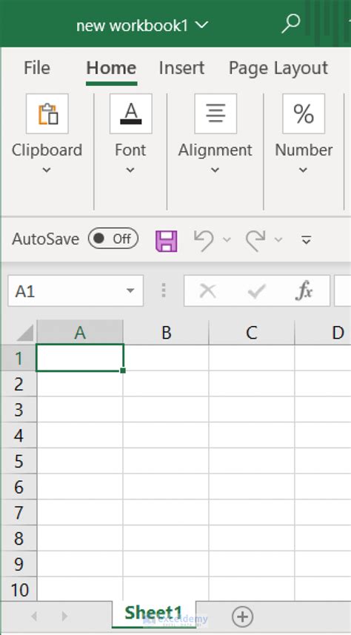
Task: Select row 4 header
Action: (x=19, y=436)
